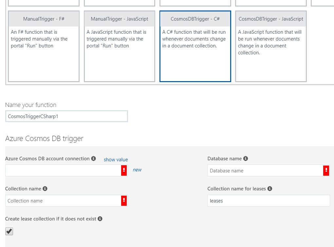Click the info icon next to Azure Cosmos DB account connection

click(x=94, y=158)
